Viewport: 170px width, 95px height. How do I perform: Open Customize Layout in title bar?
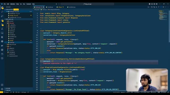(157, 4)
